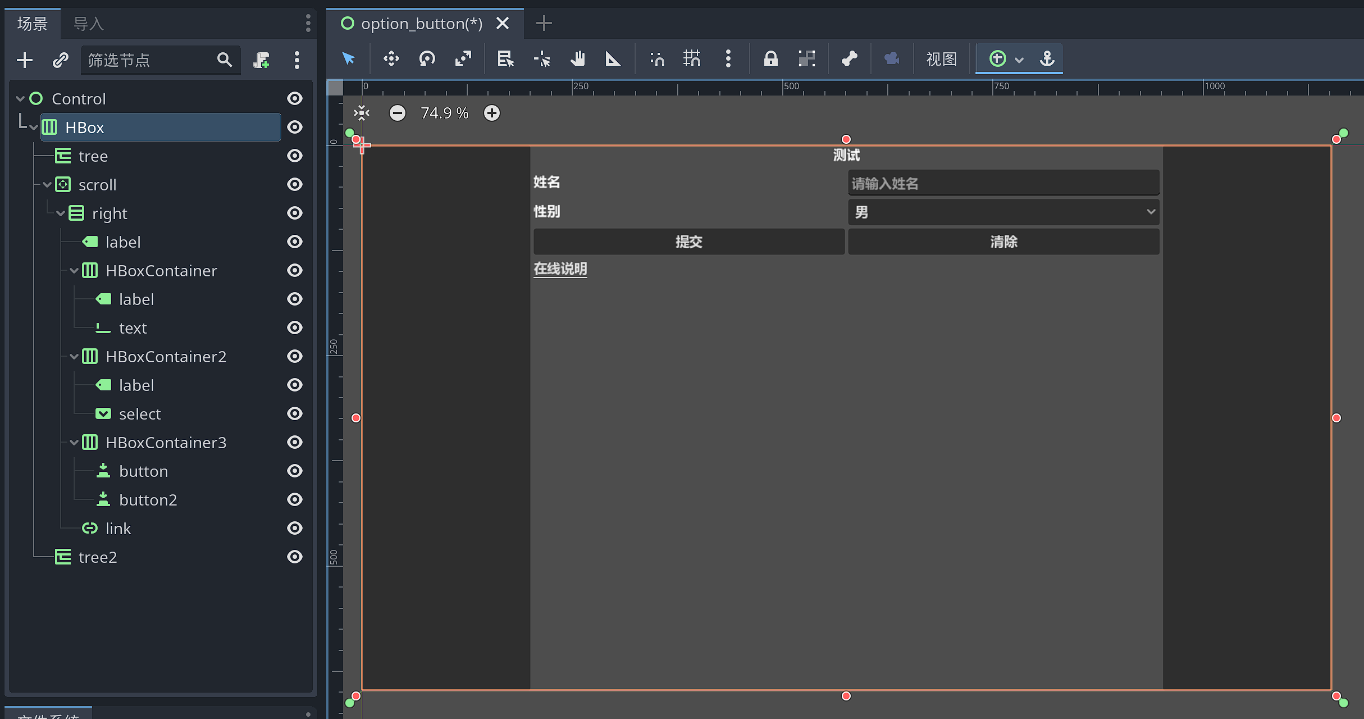The height and width of the screenshot is (719, 1364).
Task: Toggle visibility of link node
Action: coord(295,529)
